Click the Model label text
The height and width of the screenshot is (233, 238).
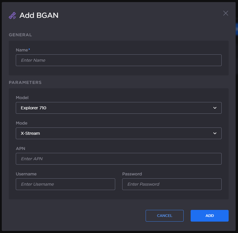pyautogui.click(x=22, y=98)
